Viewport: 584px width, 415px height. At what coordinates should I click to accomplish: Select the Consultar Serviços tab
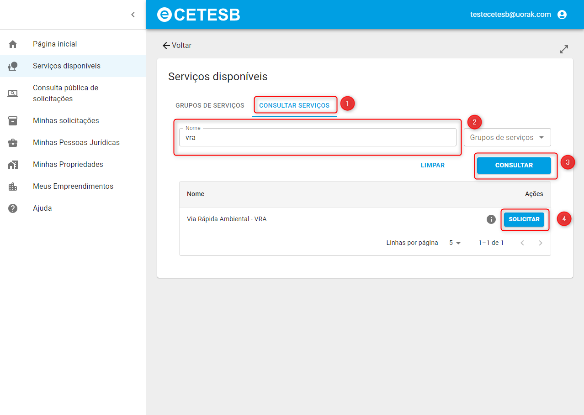294,105
